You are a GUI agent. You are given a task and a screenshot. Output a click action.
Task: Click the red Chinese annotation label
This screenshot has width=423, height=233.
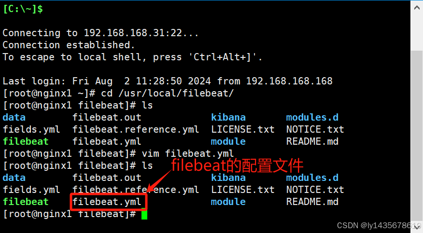(x=237, y=165)
